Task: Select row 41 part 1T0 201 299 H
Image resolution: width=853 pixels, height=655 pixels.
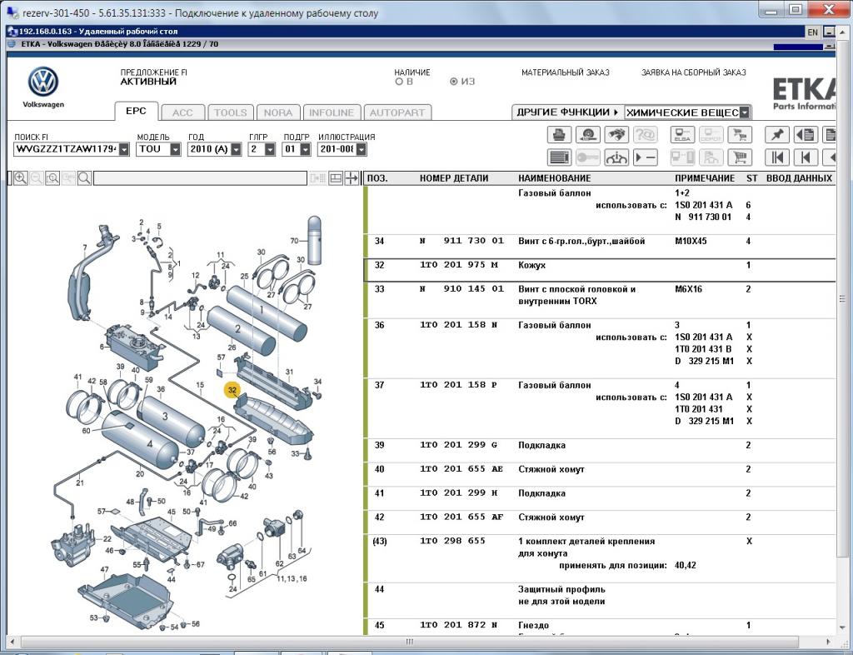Action: click(x=600, y=498)
